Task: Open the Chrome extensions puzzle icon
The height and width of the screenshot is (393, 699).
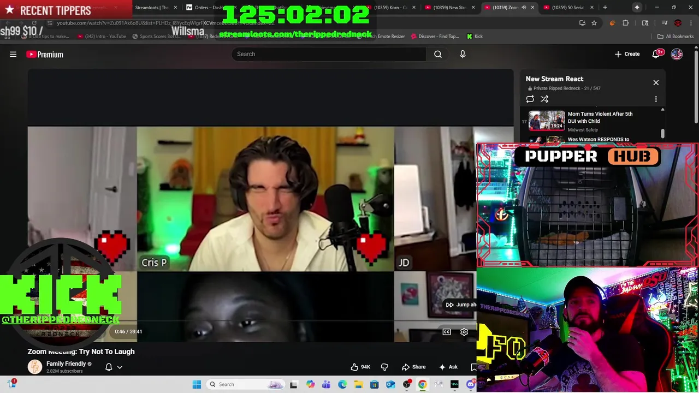Action: 625,23
